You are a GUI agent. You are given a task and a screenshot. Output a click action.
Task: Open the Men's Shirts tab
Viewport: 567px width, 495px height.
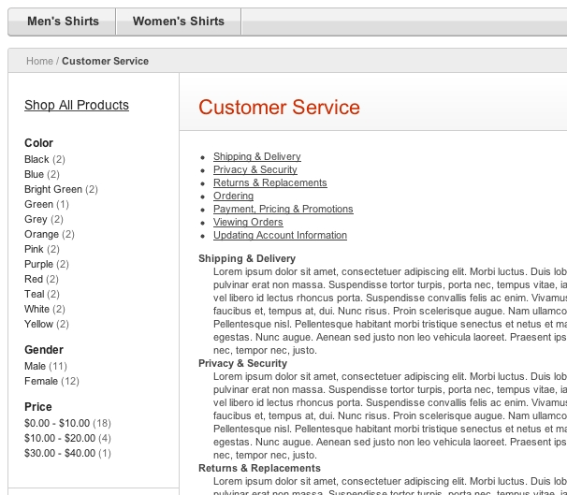(63, 22)
